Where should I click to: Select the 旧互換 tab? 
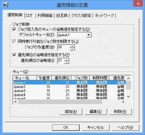(x=62, y=16)
